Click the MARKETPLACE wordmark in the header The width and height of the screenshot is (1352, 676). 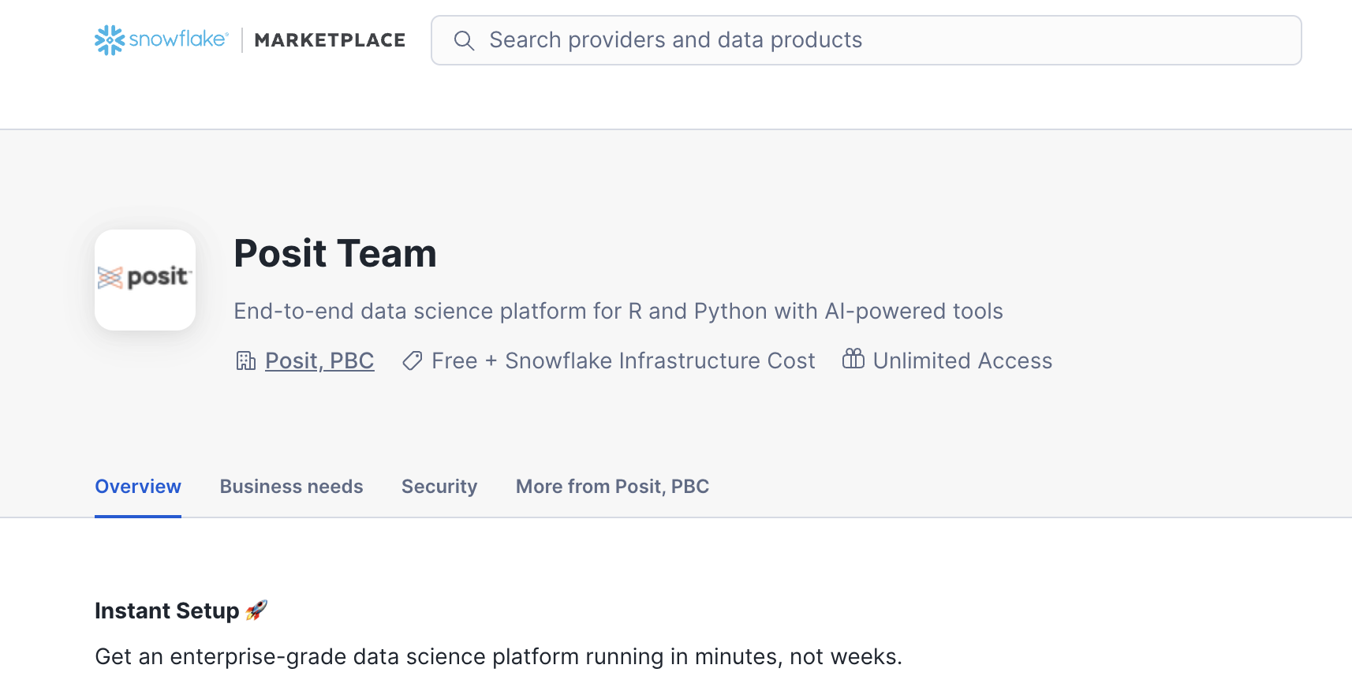[x=330, y=40]
